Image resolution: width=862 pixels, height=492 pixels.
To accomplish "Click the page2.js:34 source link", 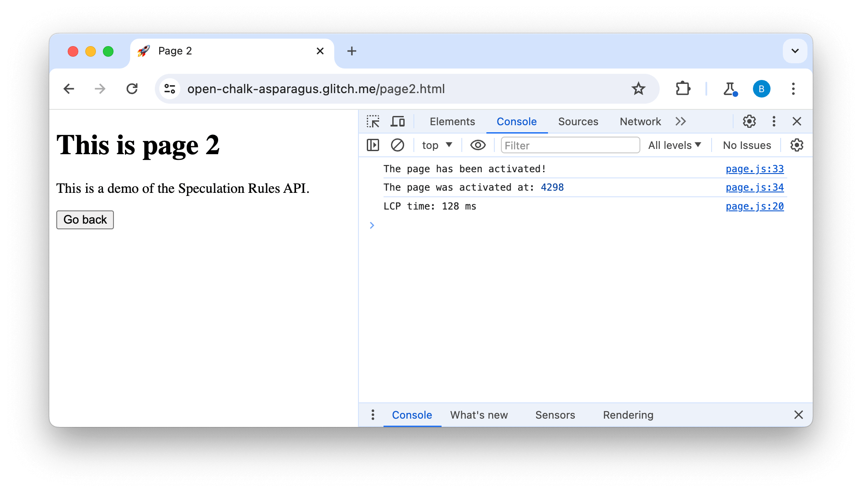I will tap(756, 188).
